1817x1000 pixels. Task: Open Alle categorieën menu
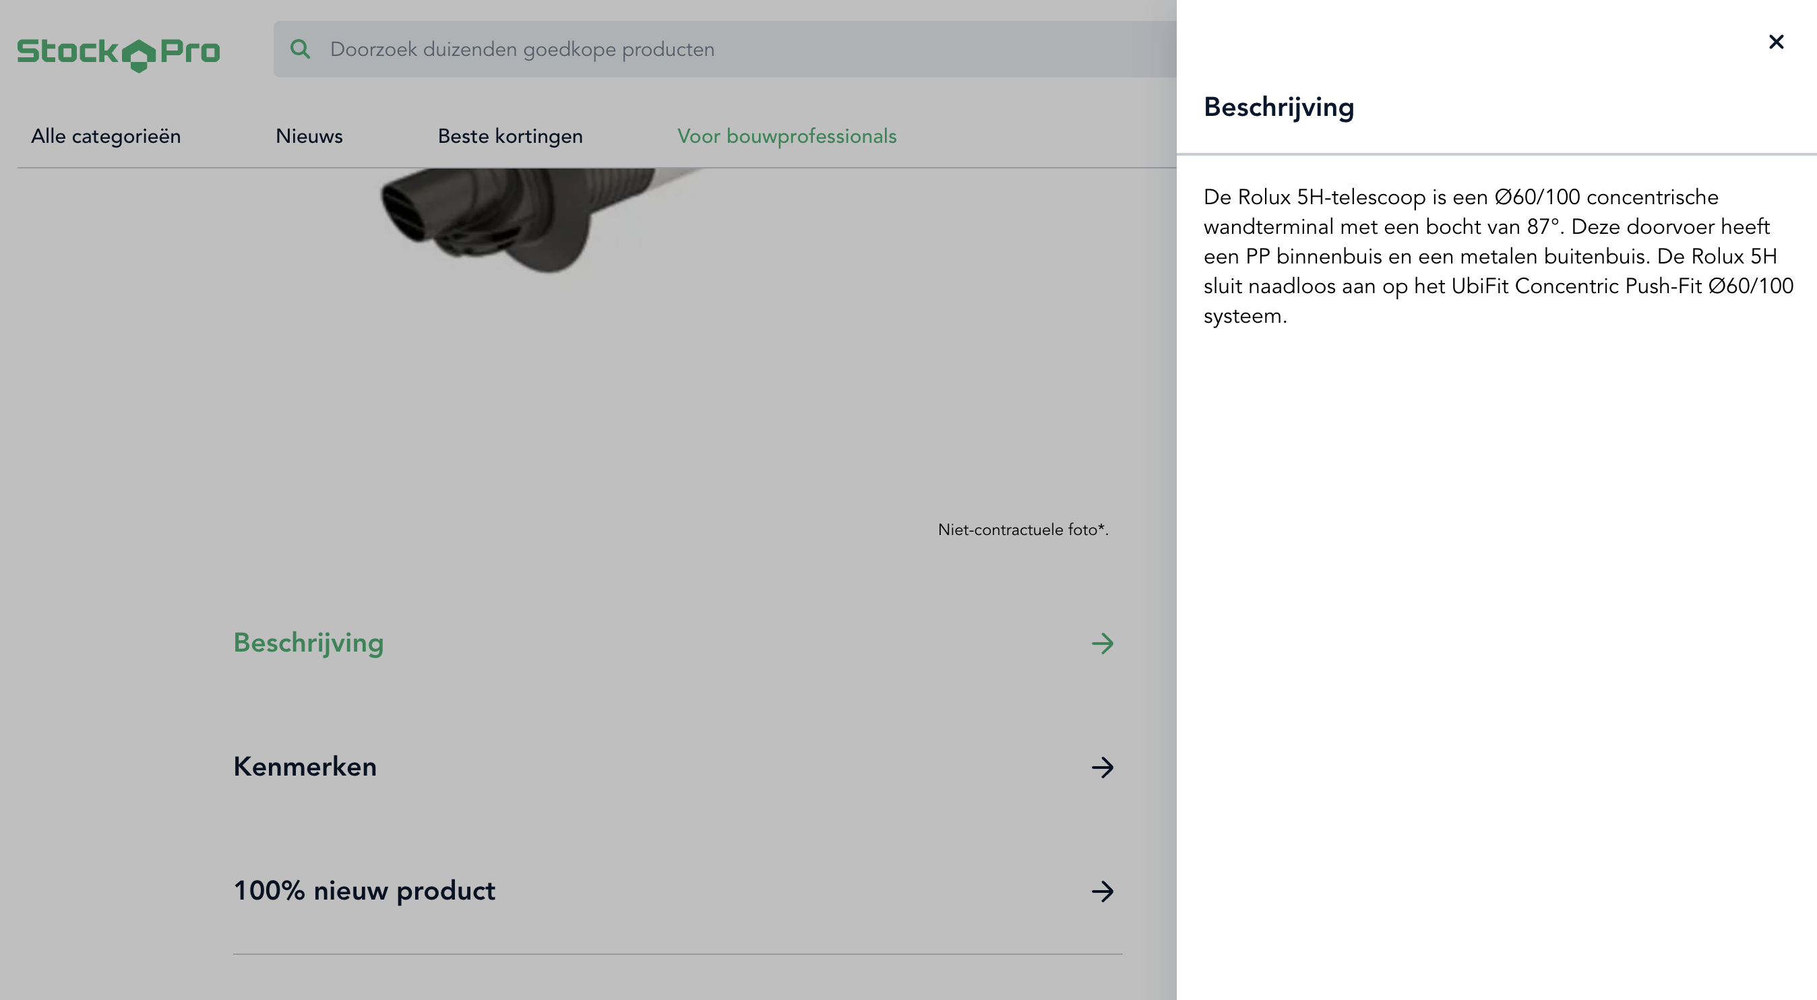(106, 136)
